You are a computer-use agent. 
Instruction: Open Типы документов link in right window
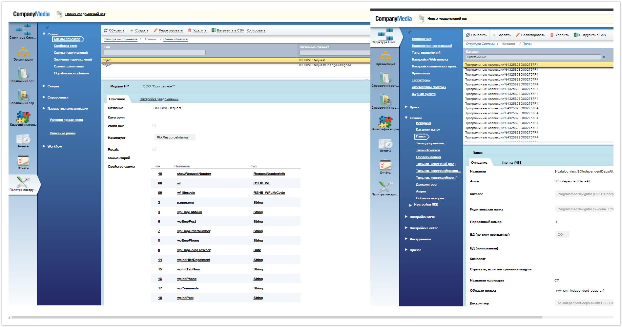click(x=430, y=143)
